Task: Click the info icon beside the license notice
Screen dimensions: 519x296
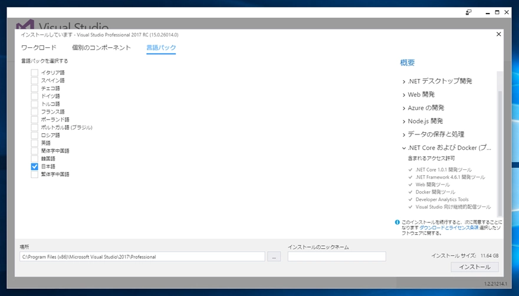Action: 397,222
